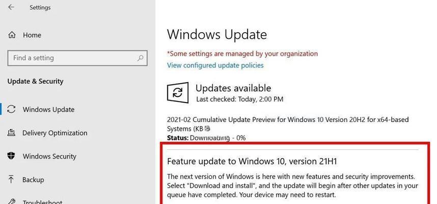The width and height of the screenshot is (437, 204).
Task: Click the Delivery Optimization icon
Action: (11, 133)
